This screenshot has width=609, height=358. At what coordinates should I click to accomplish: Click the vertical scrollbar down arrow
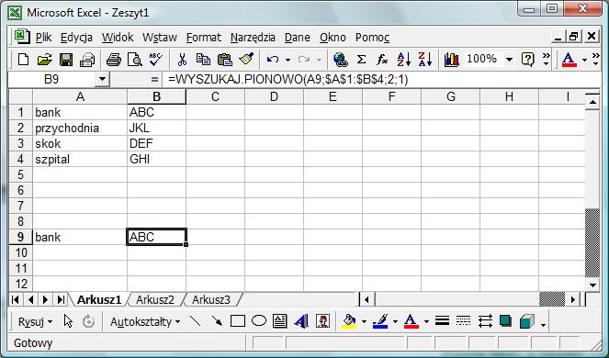pos(592,285)
